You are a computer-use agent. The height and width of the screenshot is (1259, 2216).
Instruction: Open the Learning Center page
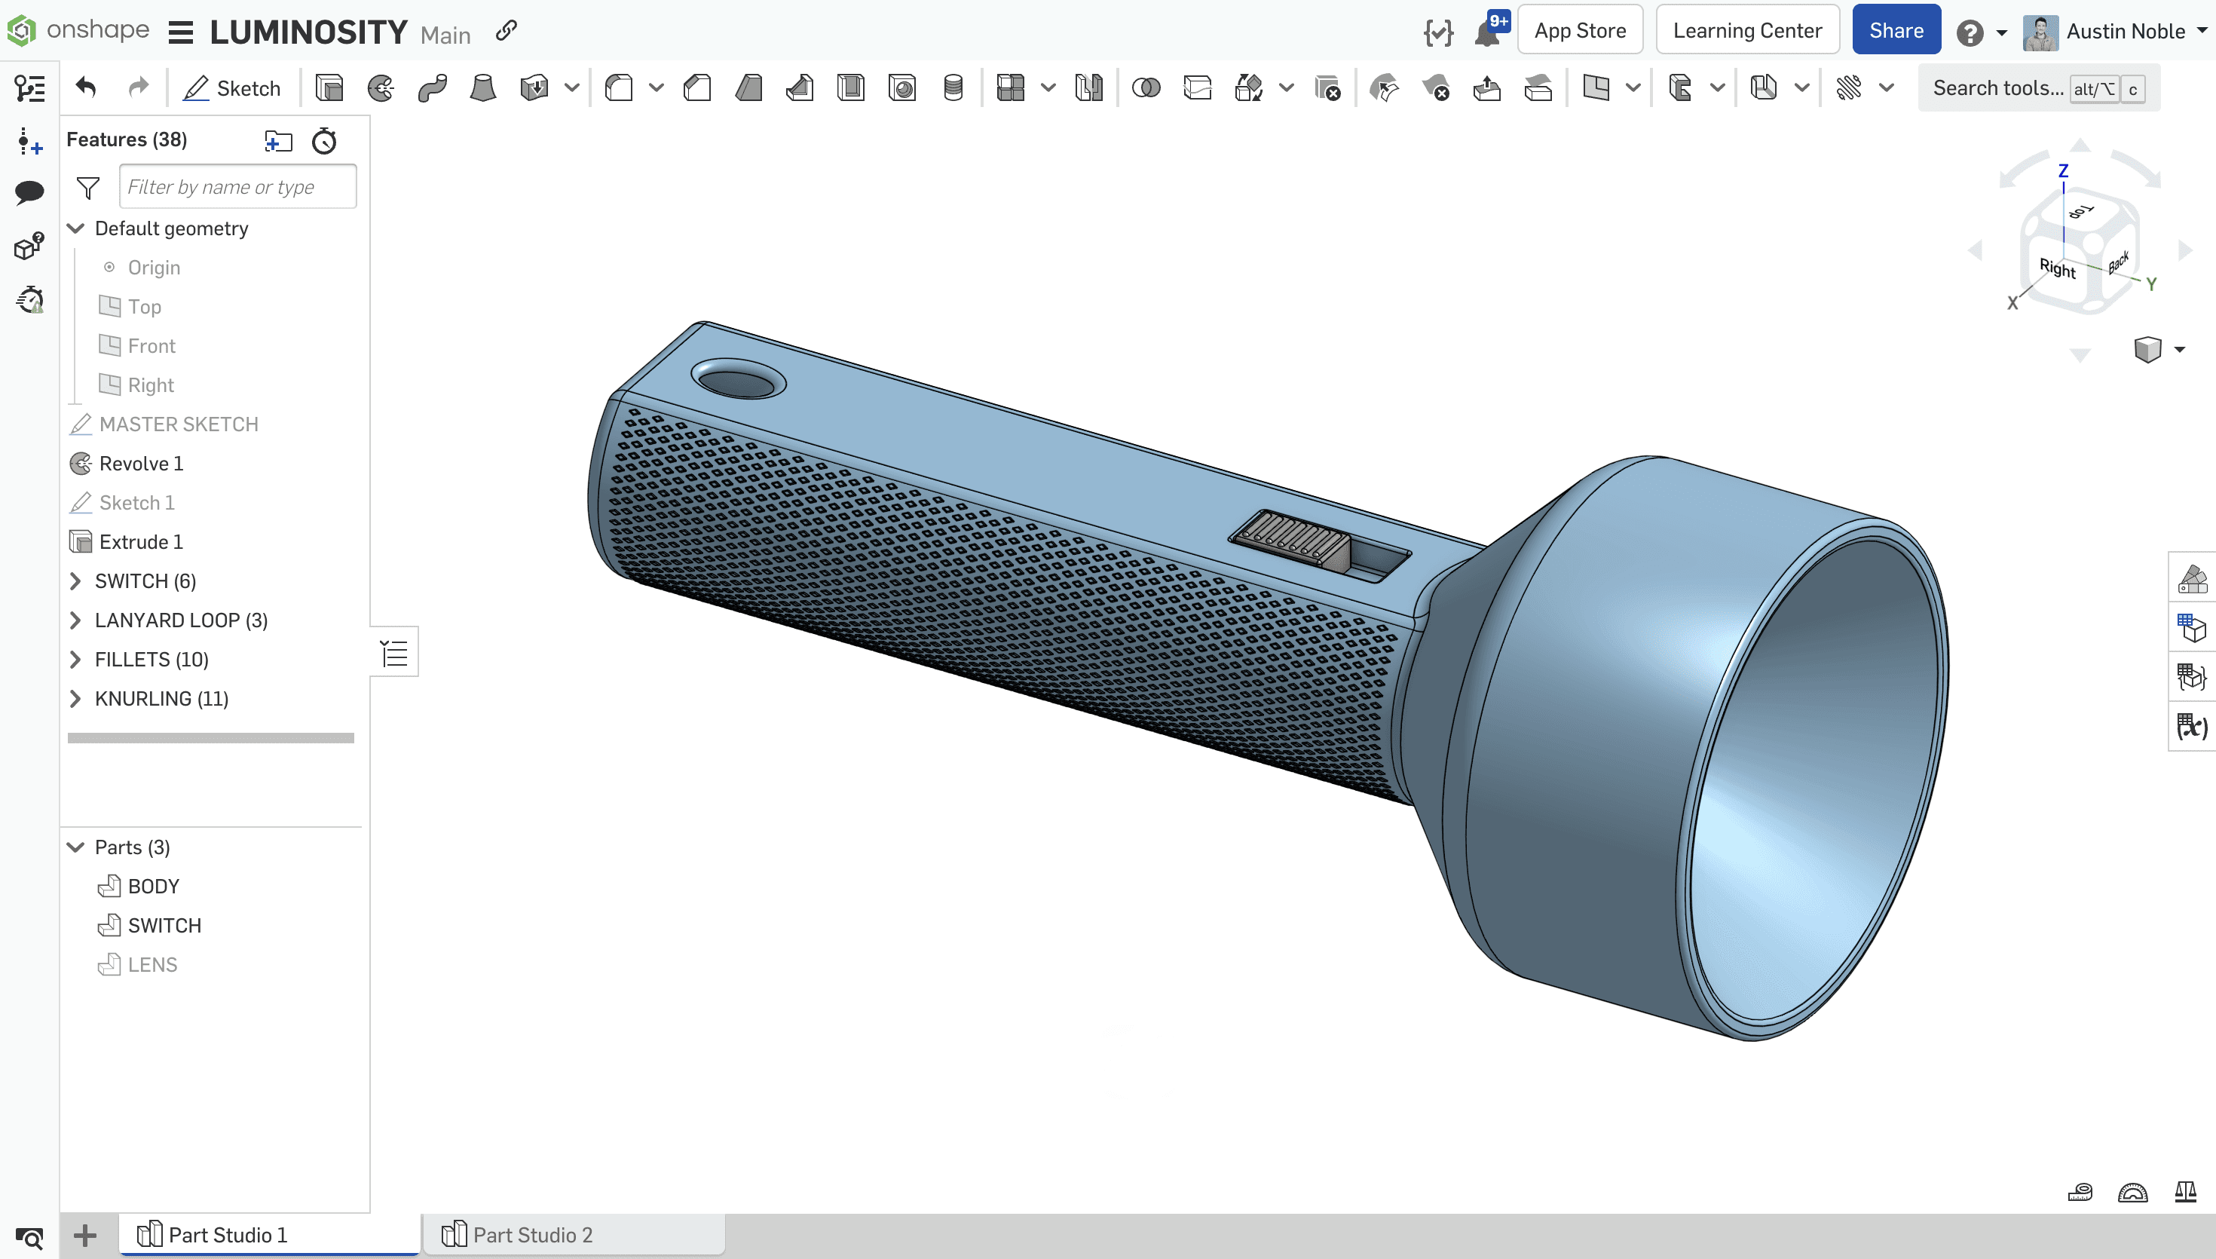pyautogui.click(x=1747, y=30)
